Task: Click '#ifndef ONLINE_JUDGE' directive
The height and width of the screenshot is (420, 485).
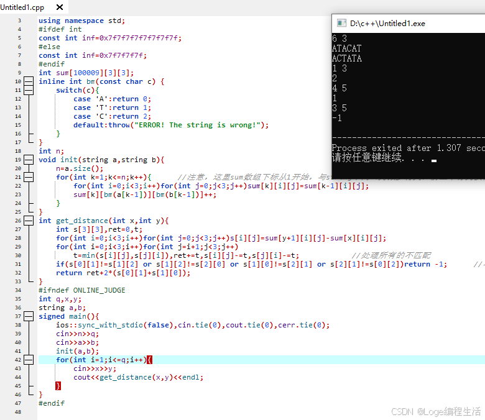Action: pos(82,290)
